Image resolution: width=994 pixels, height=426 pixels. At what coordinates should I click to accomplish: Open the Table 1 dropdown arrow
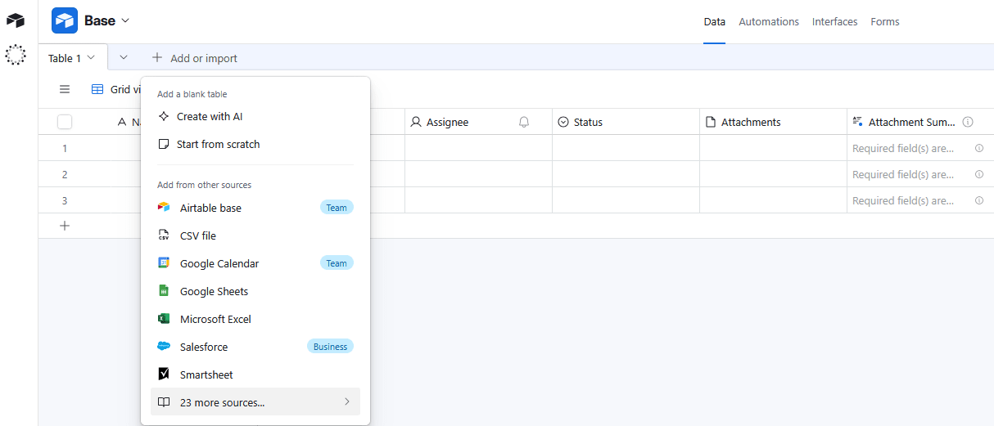click(x=91, y=57)
